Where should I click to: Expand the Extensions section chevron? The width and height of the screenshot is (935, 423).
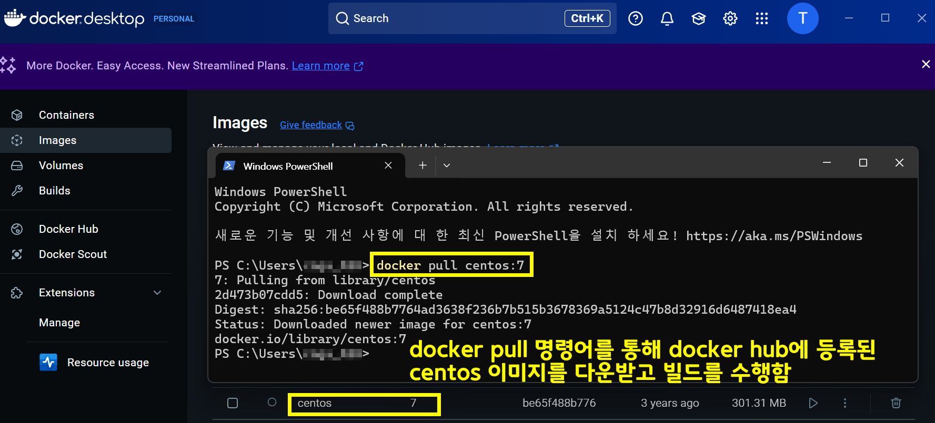coord(157,293)
